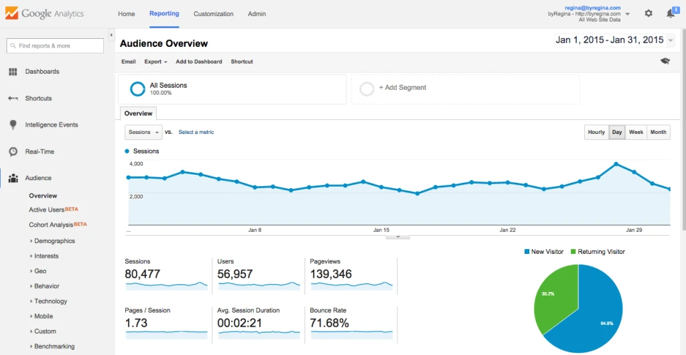Click Add to Dashboard
686x355 pixels.
pyautogui.click(x=199, y=62)
